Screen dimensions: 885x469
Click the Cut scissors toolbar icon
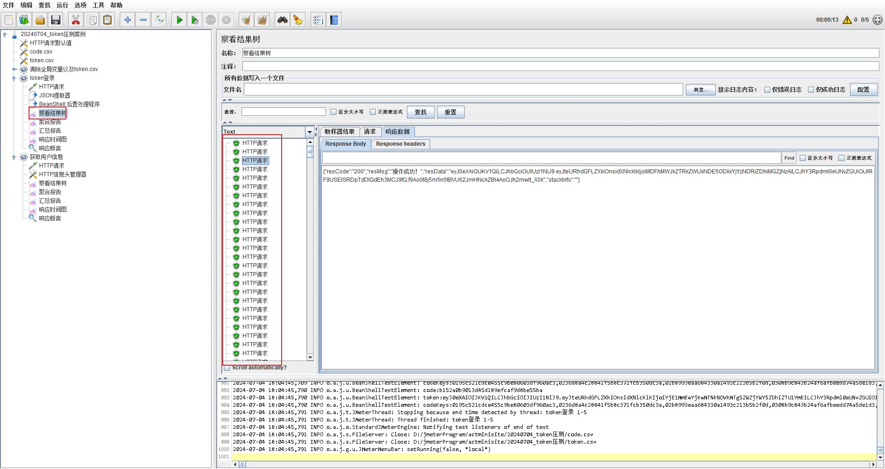tap(76, 20)
